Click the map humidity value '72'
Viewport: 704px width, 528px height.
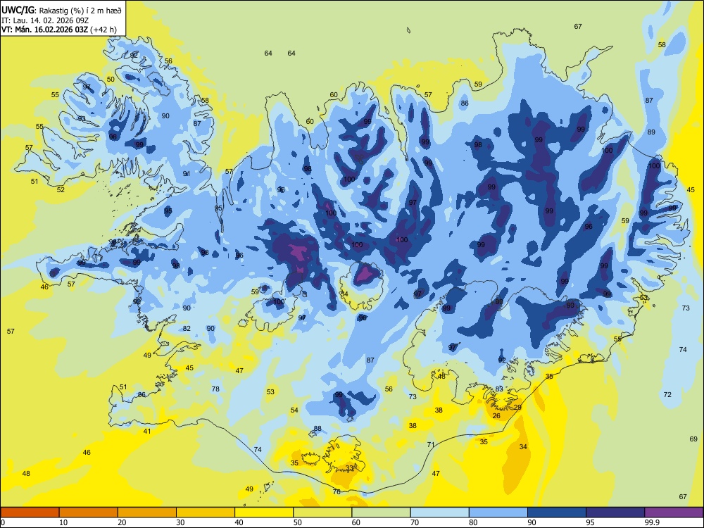click(667, 394)
